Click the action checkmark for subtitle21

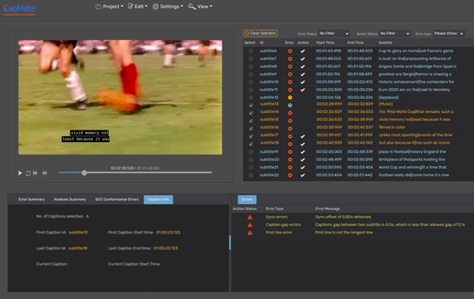click(303, 167)
